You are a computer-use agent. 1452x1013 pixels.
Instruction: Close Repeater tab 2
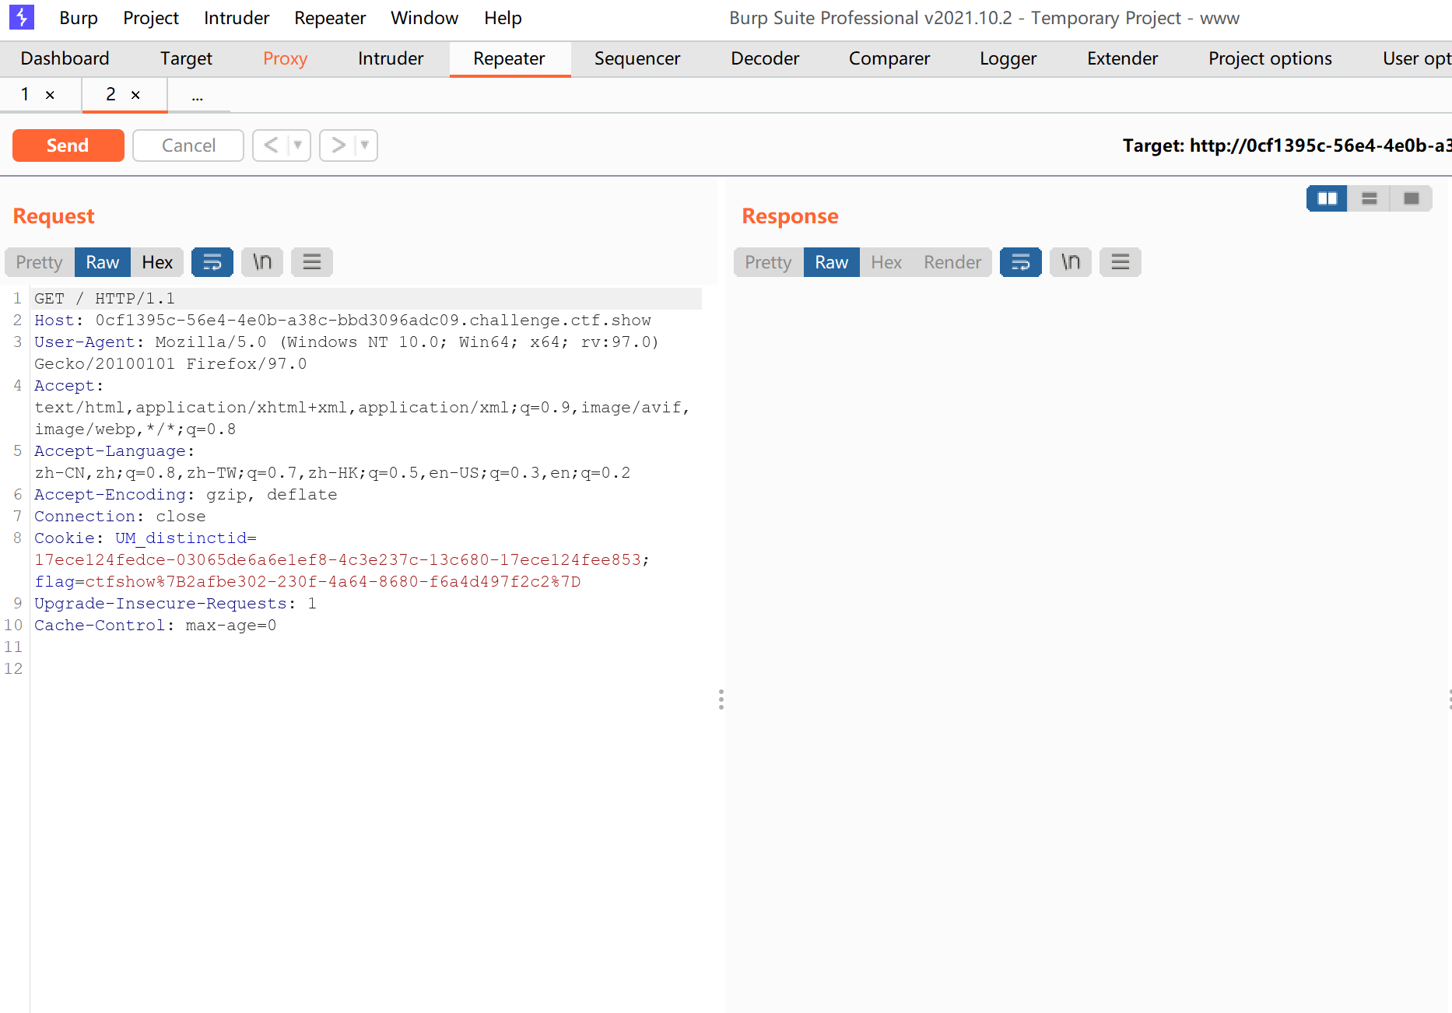135,95
